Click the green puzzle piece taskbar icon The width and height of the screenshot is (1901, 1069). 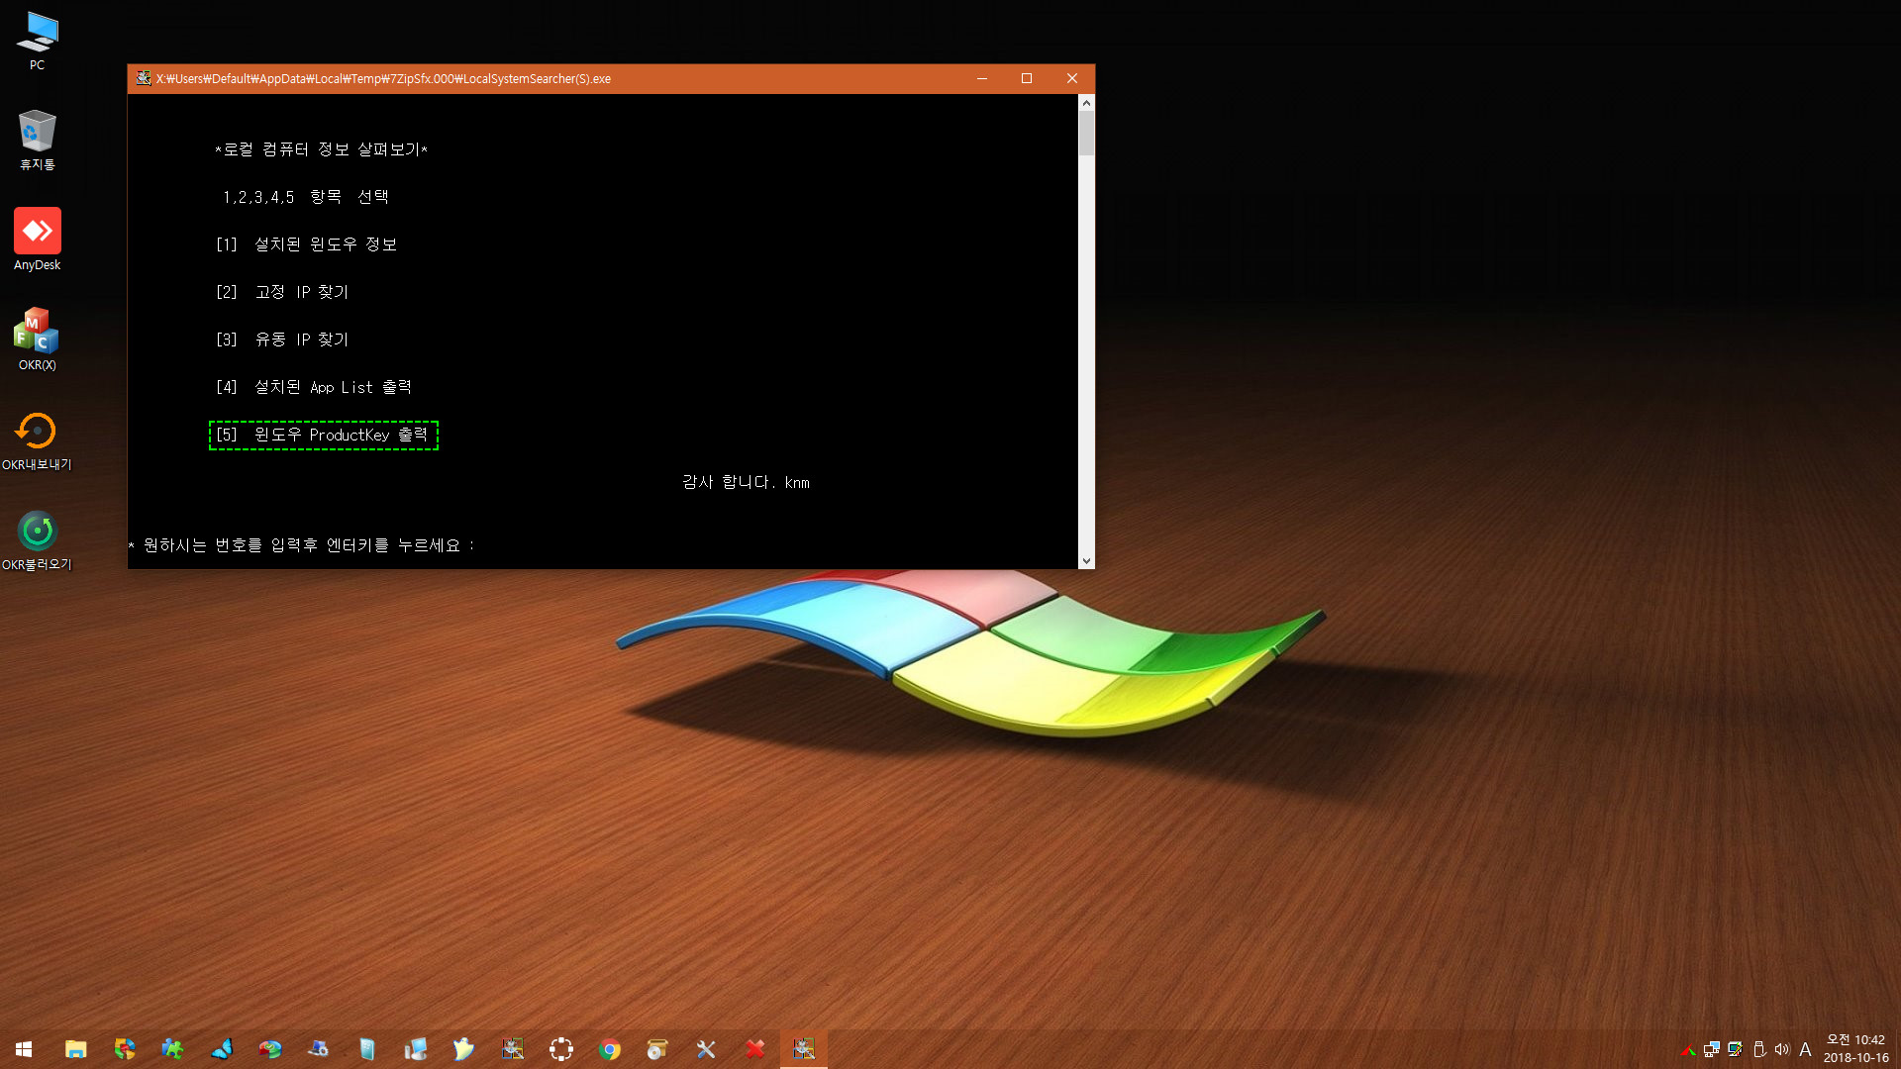[x=172, y=1049]
